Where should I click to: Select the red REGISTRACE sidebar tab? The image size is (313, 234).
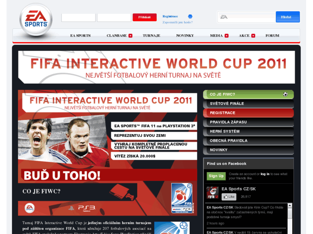248,113
